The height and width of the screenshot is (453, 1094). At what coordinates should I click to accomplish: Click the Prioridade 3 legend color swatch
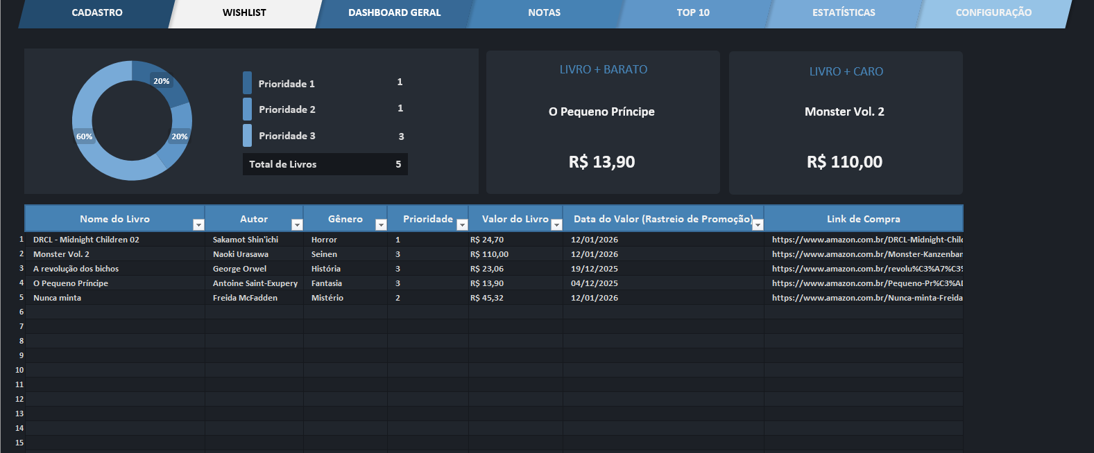click(x=247, y=135)
